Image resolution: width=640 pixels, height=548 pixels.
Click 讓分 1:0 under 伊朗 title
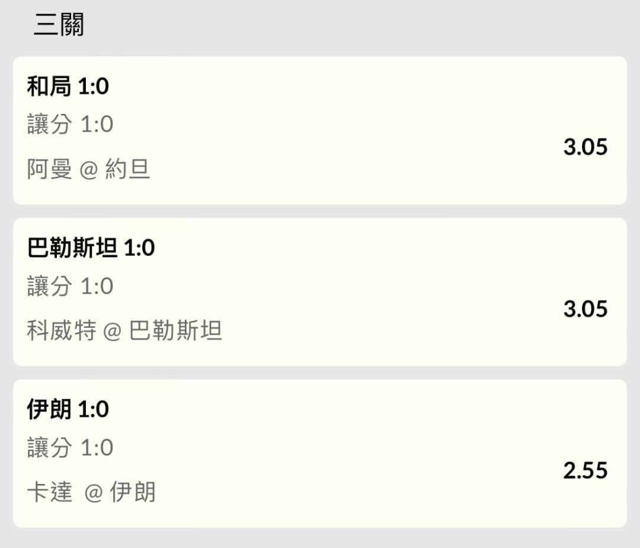coord(70,448)
